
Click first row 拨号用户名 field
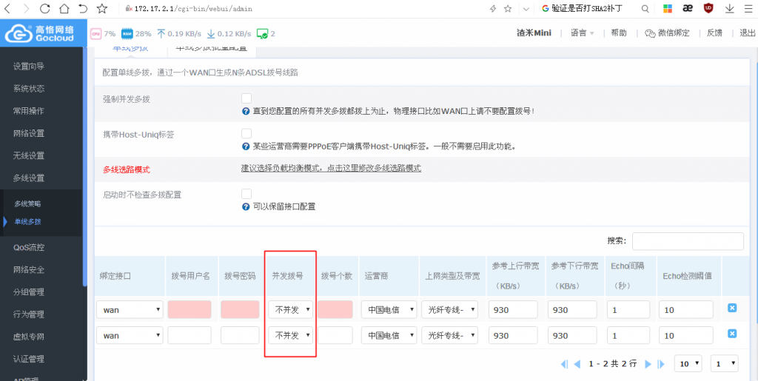189,309
